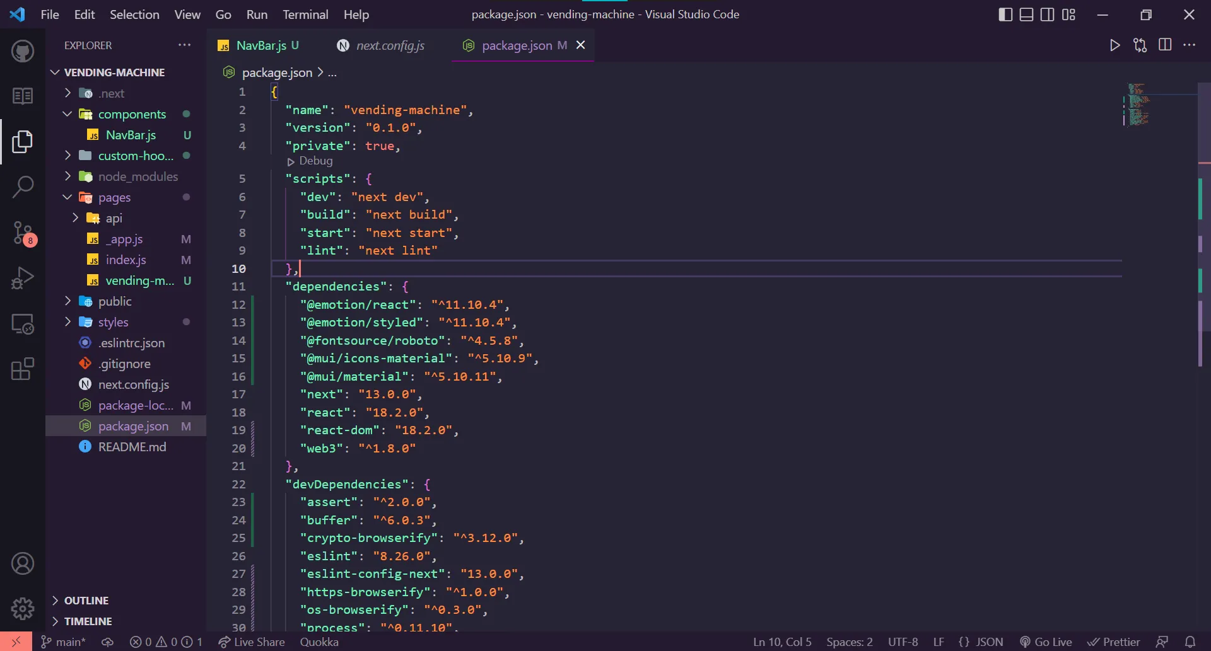Toggle primary side bar visibility
1211x651 pixels.
coord(1005,14)
